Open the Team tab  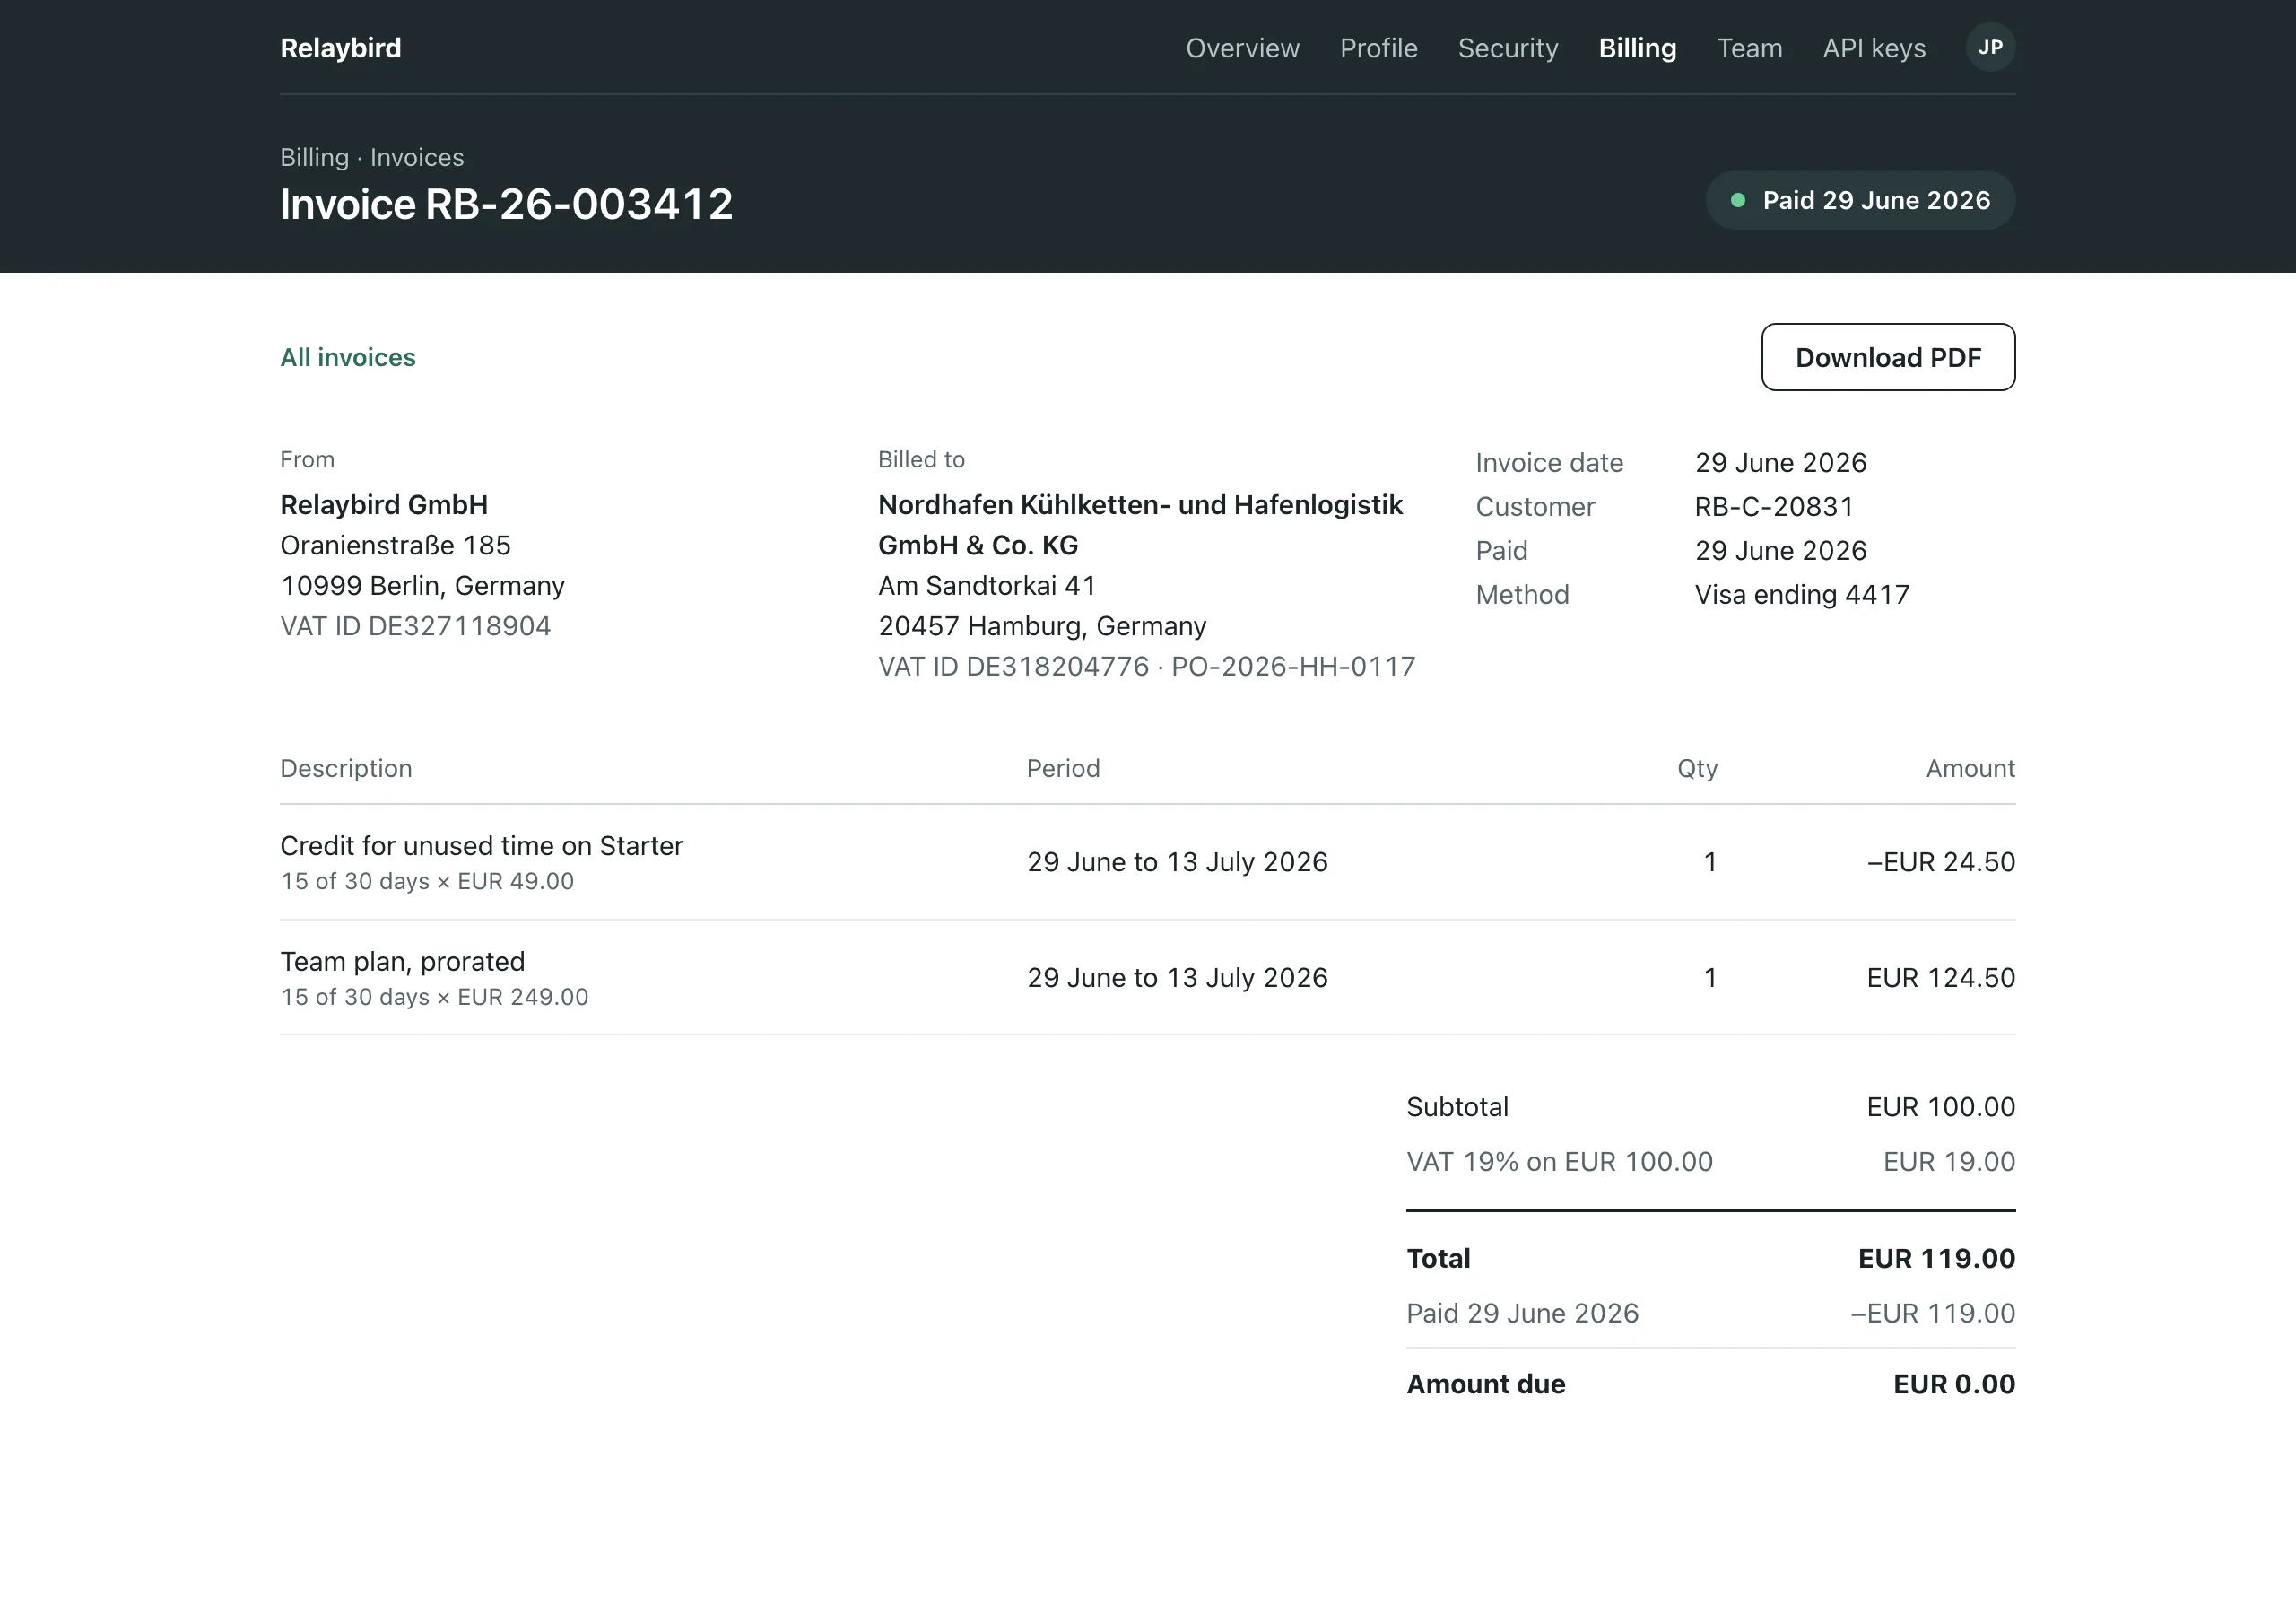[x=1749, y=48]
